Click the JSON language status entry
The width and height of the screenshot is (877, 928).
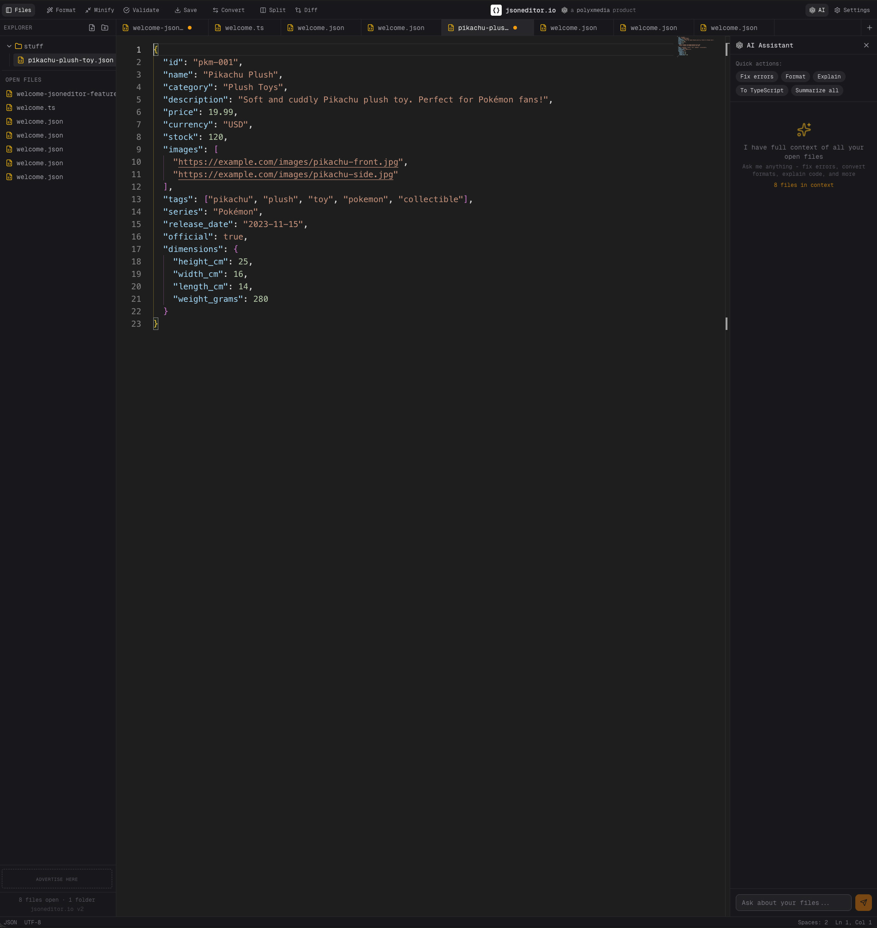point(10,922)
